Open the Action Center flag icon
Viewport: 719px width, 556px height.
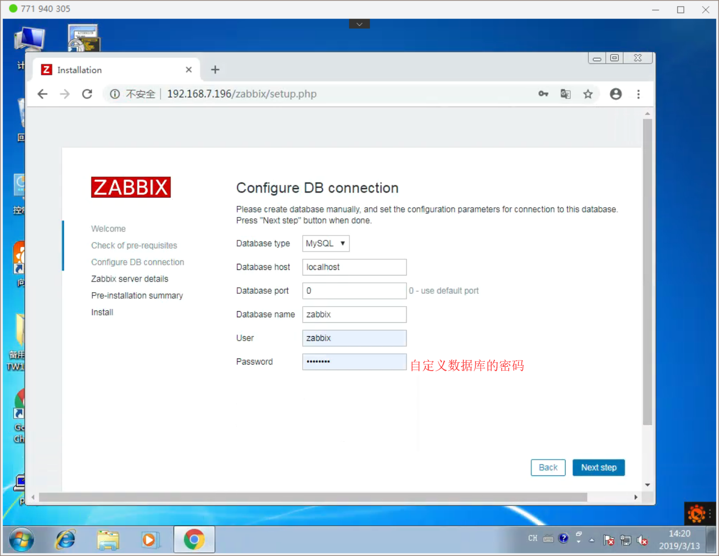(x=609, y=540)
